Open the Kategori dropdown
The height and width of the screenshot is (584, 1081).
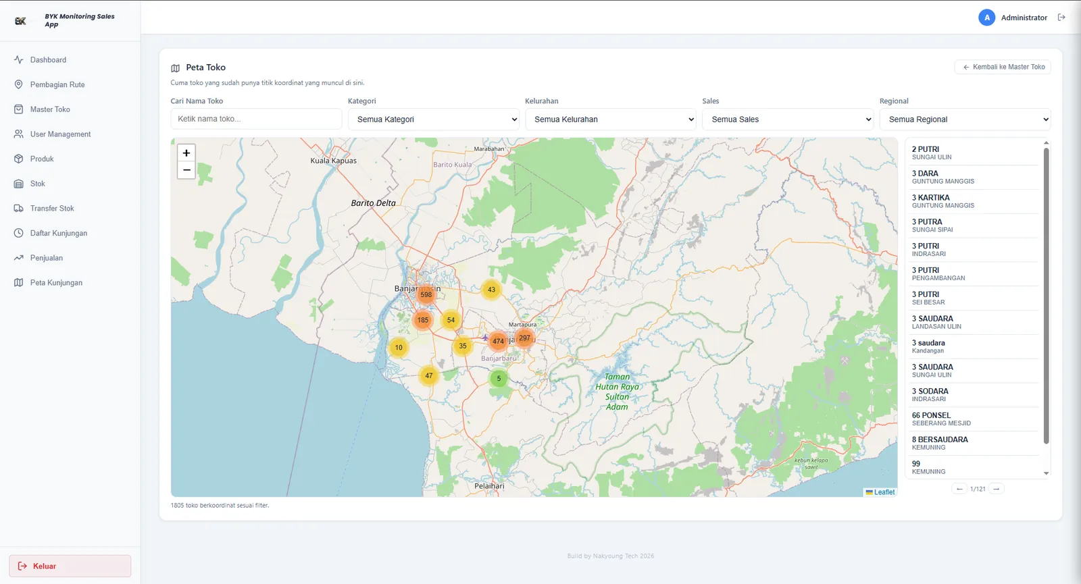coord(434,120)
